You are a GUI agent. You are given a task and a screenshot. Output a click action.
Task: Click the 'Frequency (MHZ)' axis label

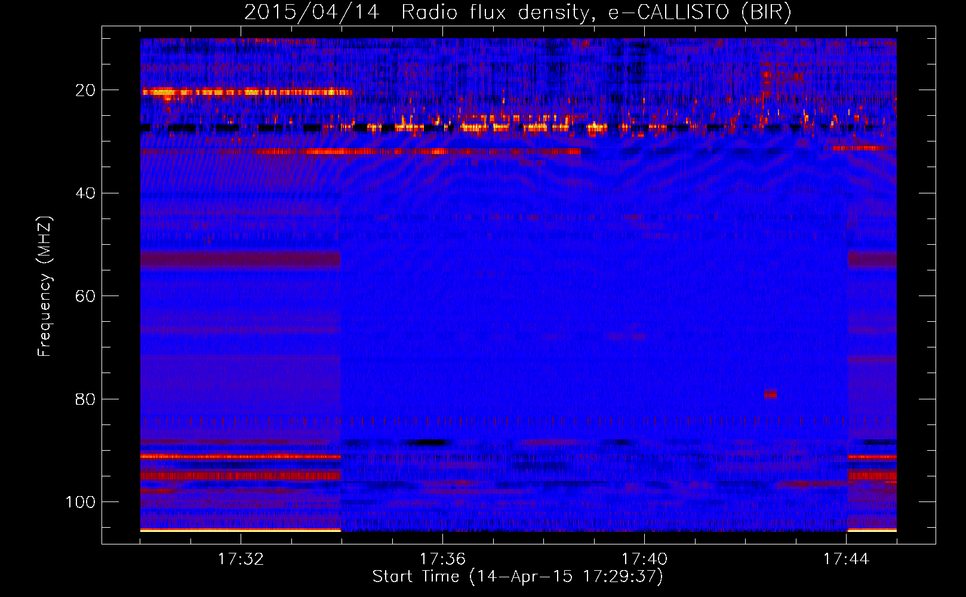(45, 286)
